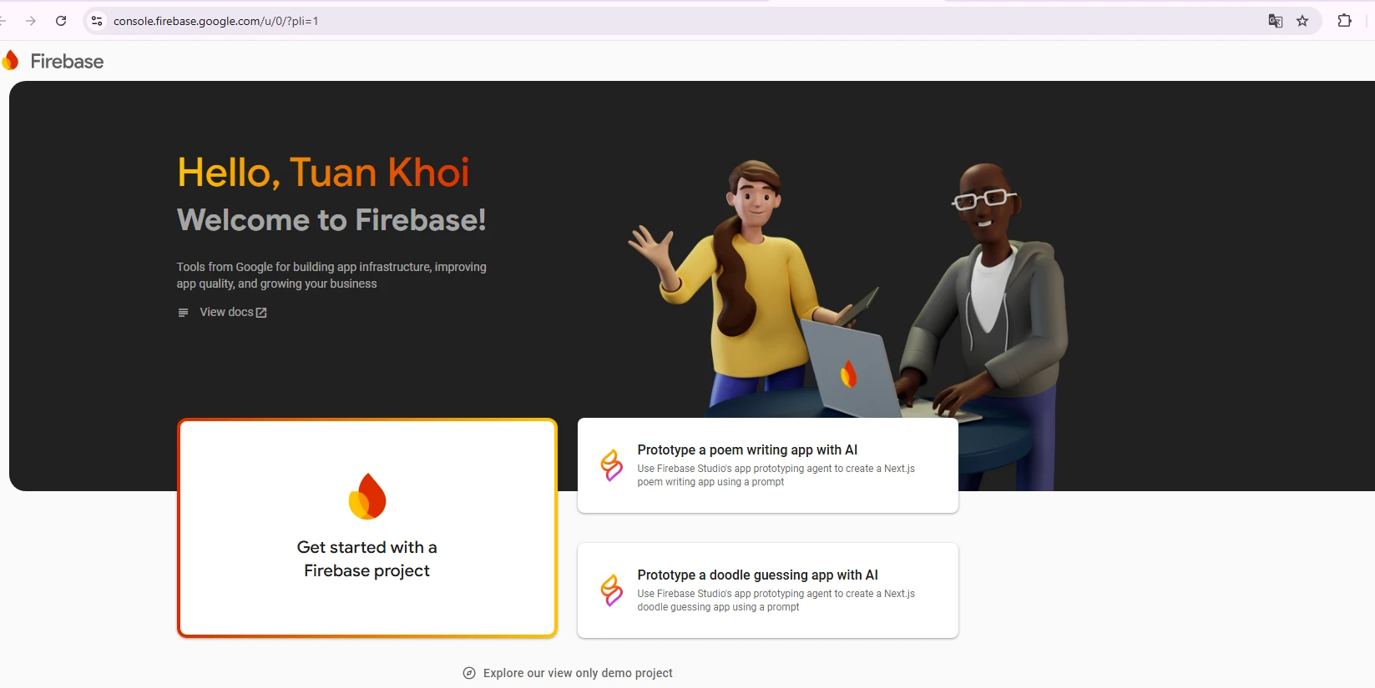Open the Extensions puzzle icon
Image resolution: width=1375 pixels, height=688 pixels.
click(1344, 21)
